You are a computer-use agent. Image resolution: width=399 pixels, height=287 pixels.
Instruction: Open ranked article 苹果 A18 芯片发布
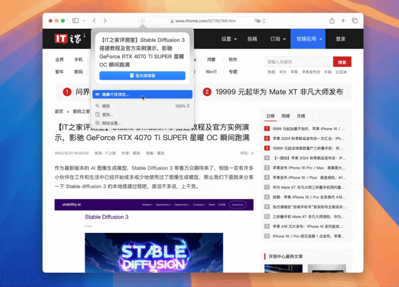[x=309, y=226]
